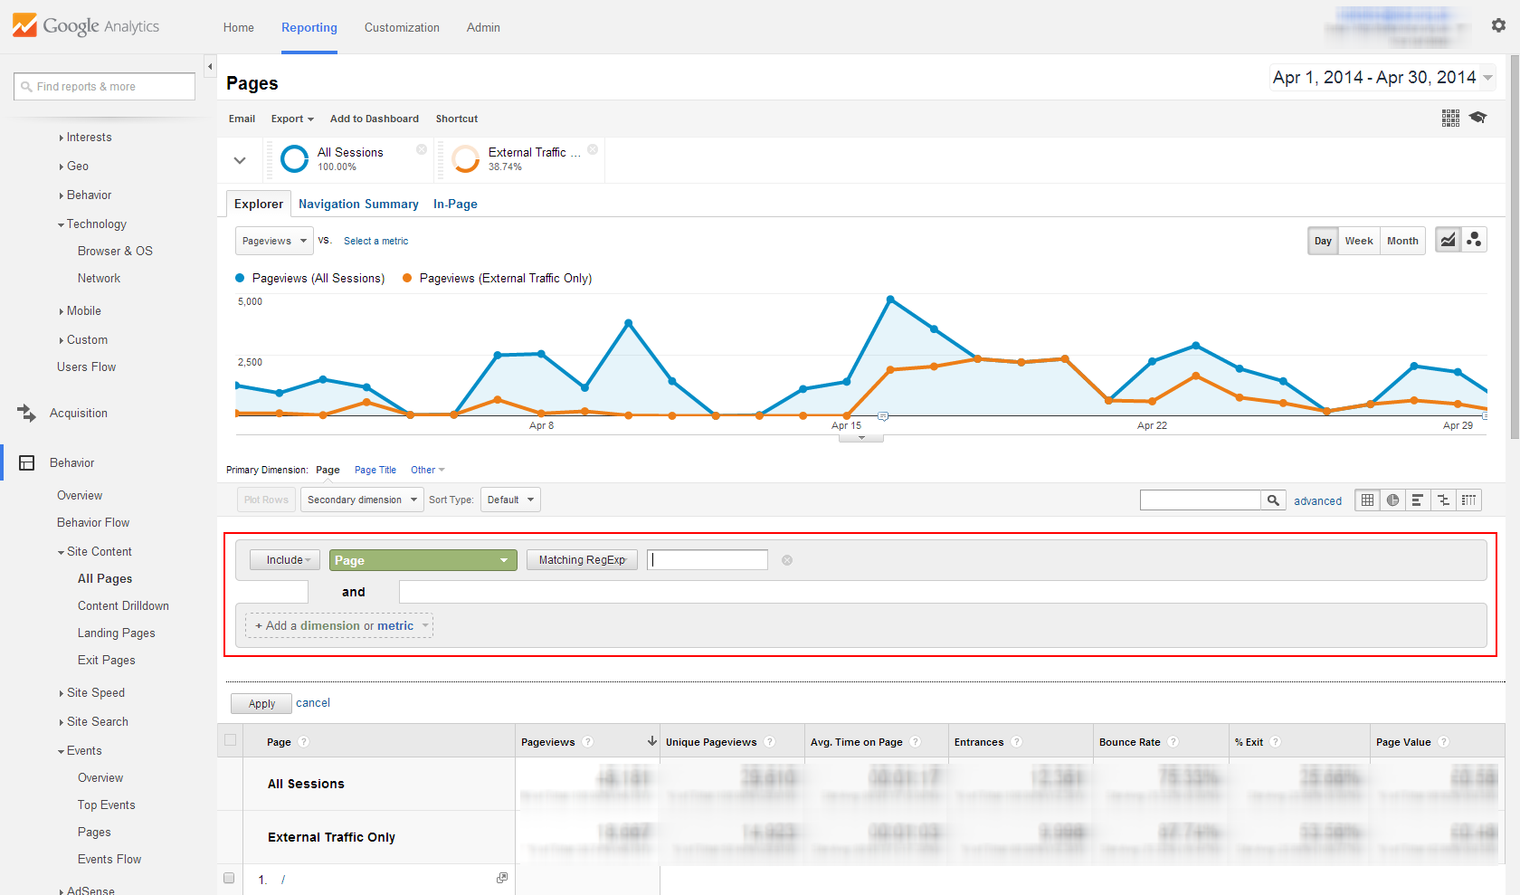This screenshot has width=1520, height=895.
Task: Switch to the Navigation Summary tab
Action: point(358,205)
